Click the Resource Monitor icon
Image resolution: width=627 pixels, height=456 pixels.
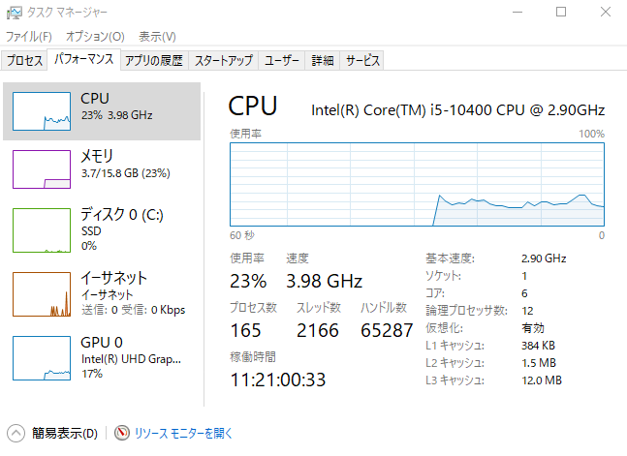pos(121,433)
